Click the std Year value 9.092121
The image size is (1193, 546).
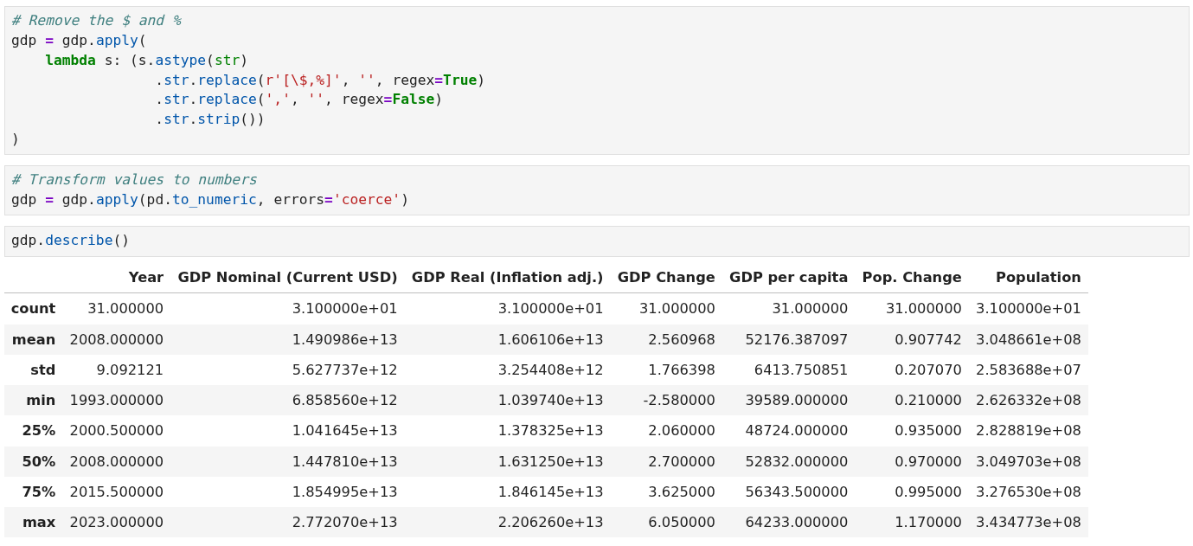click(130, 369)
